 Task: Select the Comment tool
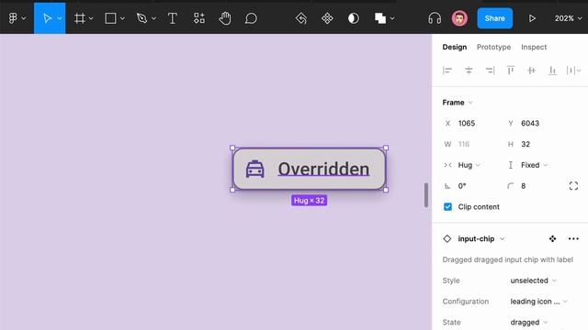[251, 18]
